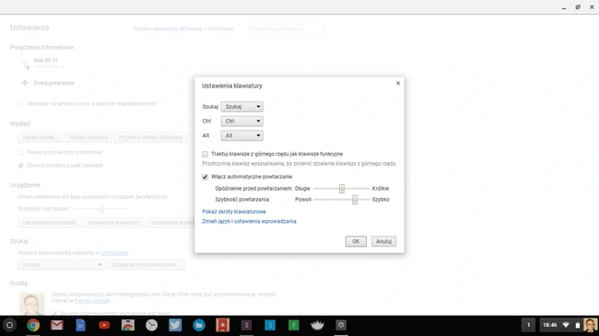Restore down the Settings window

click(578, 7)
